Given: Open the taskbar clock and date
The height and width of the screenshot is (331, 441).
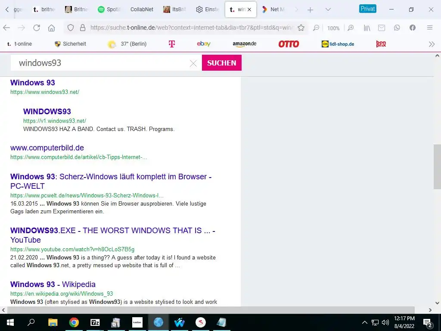Looking at the screenshot, I should (x=404, y=322).
